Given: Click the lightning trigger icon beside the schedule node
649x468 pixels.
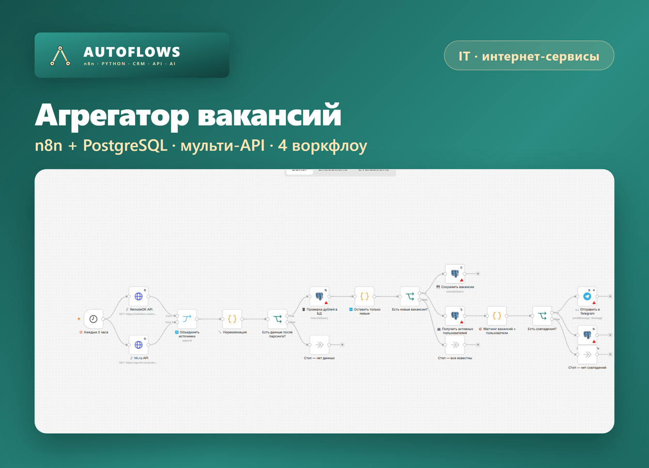Looking at the screenshot, I should point(78,319).
